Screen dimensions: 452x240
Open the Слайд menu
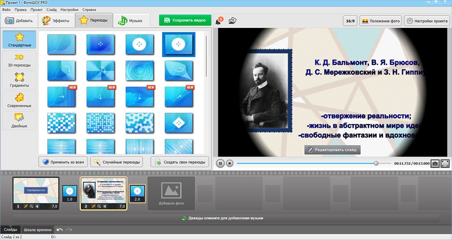[52, 9]
